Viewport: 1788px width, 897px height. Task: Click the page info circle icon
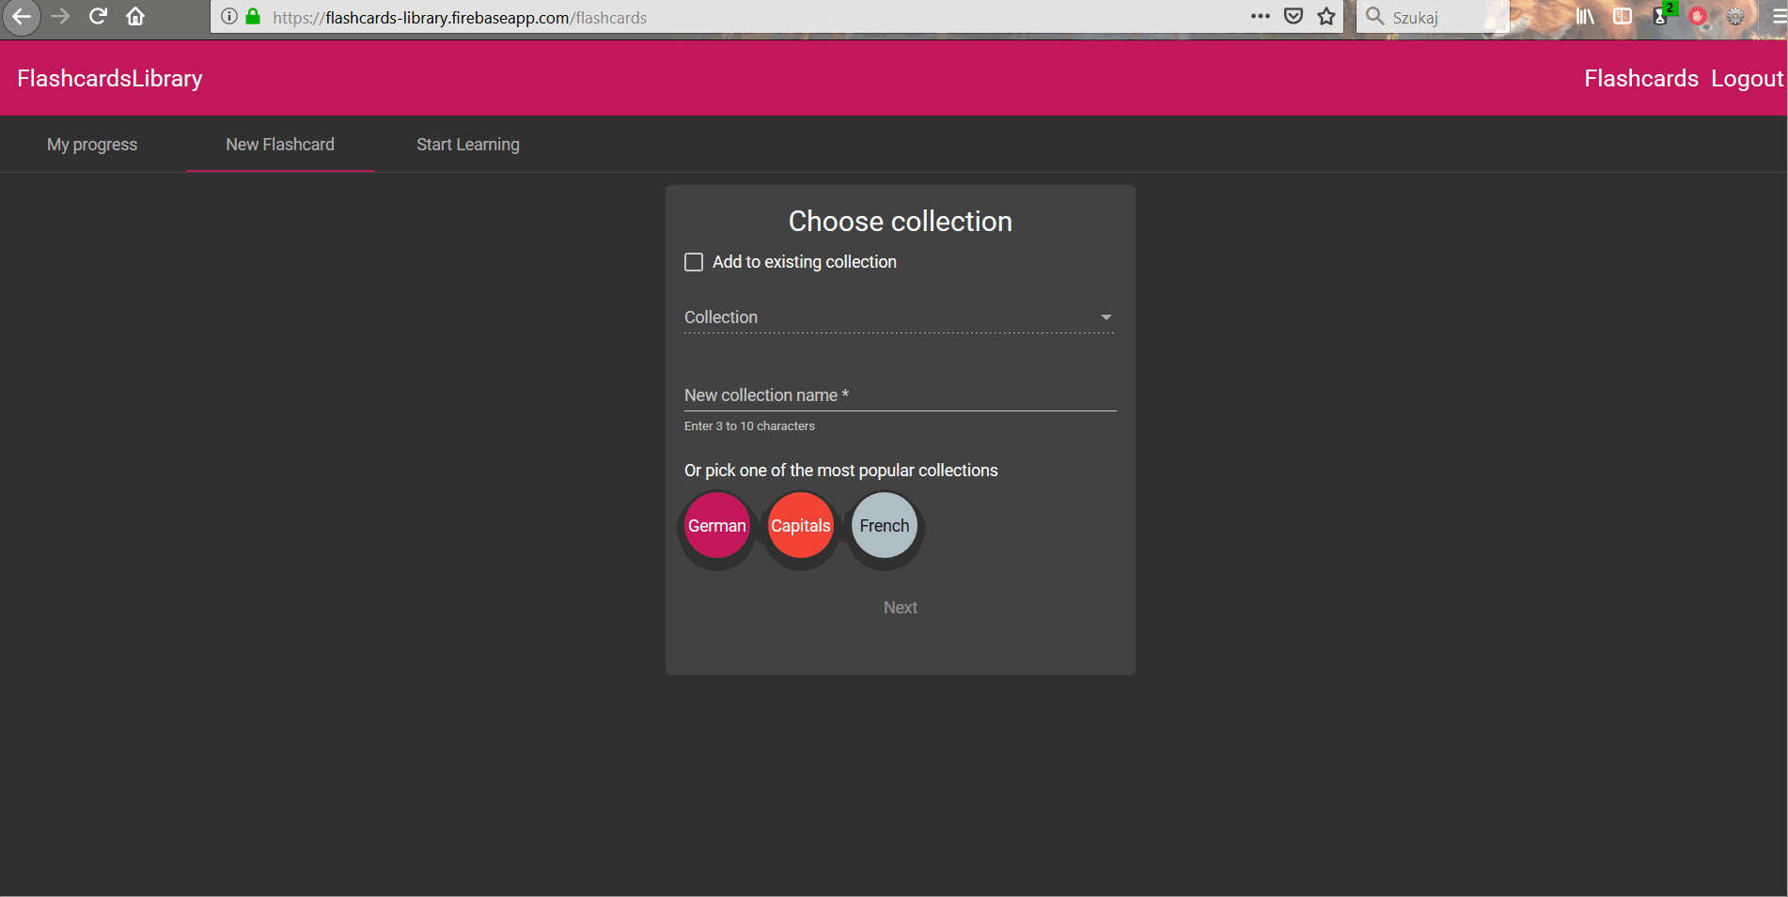[227, 16]
